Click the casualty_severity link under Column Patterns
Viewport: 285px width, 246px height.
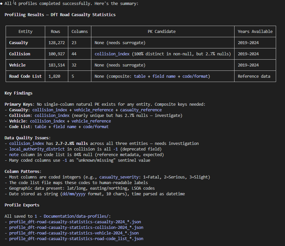(119, 177)
